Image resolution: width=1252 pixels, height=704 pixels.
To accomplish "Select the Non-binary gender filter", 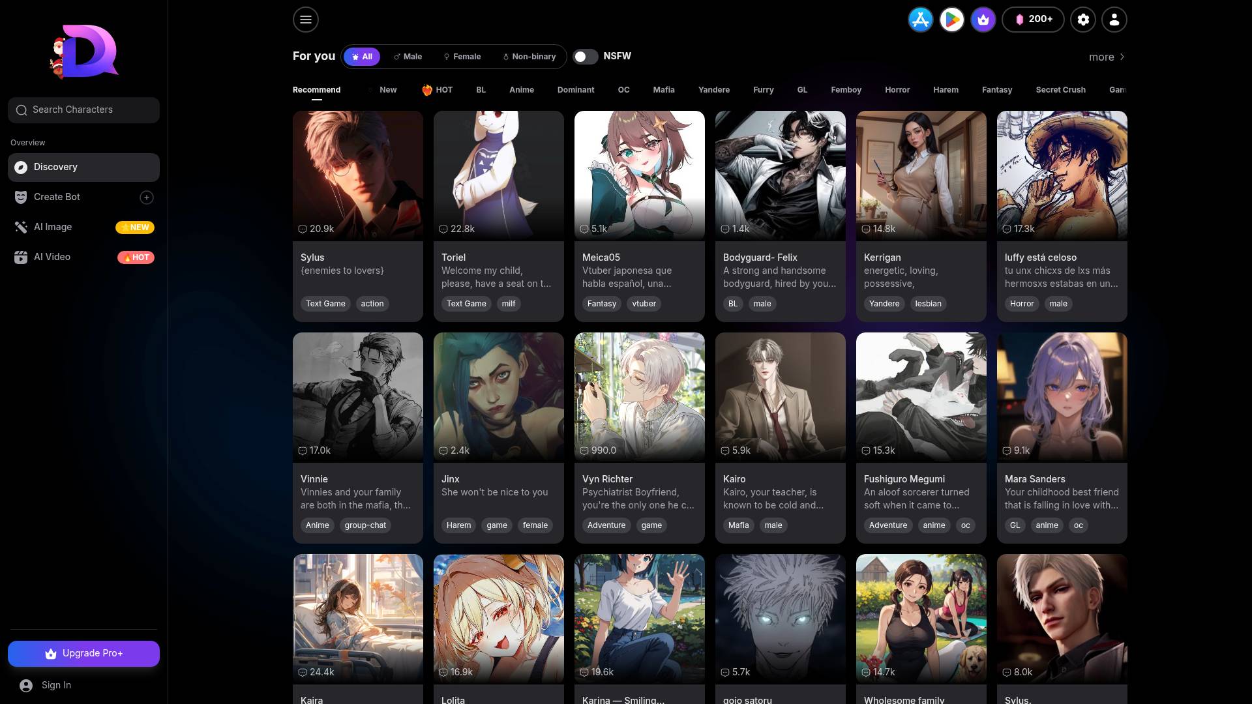I will tap(529, 57).
